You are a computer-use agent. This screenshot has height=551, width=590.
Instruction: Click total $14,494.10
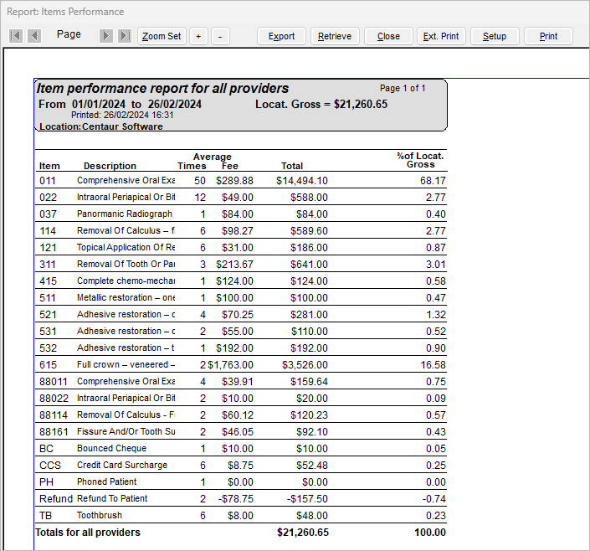point(302,181)
